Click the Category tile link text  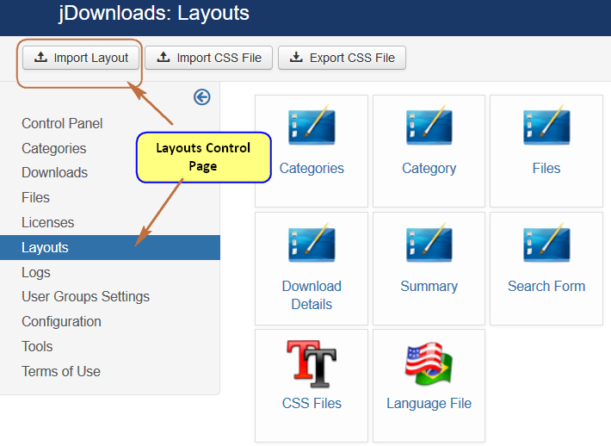(429, 169)
